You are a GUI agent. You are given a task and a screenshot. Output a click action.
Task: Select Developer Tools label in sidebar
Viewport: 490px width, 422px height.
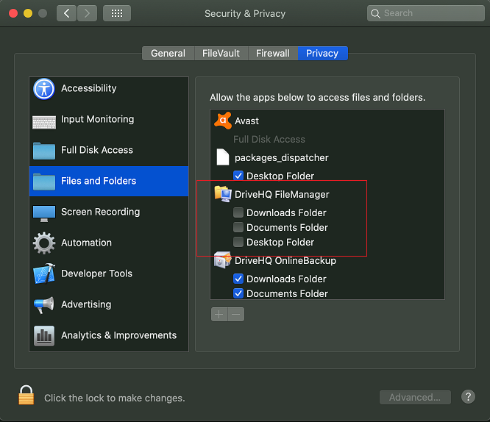coord(96,273)
